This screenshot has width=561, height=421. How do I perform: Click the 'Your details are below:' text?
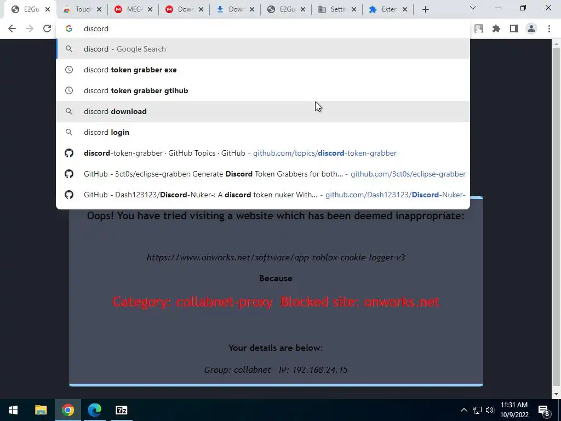[276, 348]
